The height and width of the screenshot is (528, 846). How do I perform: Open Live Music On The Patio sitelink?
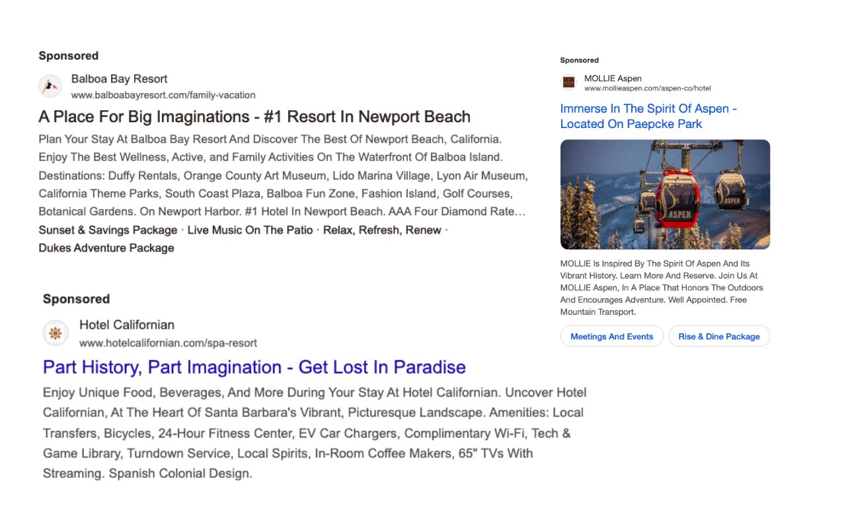point(250,230)
